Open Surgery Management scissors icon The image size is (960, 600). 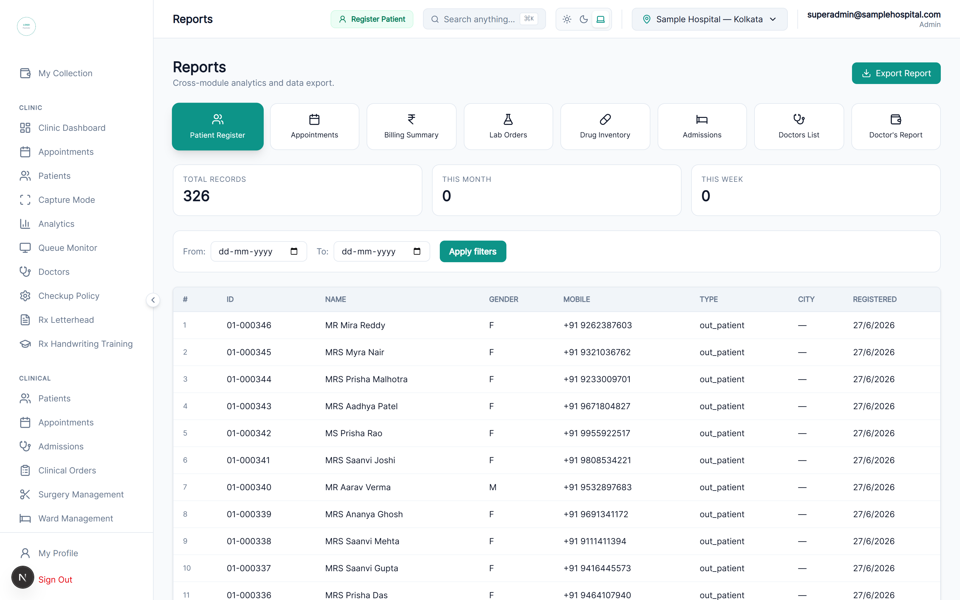click(x=25, y=494)
